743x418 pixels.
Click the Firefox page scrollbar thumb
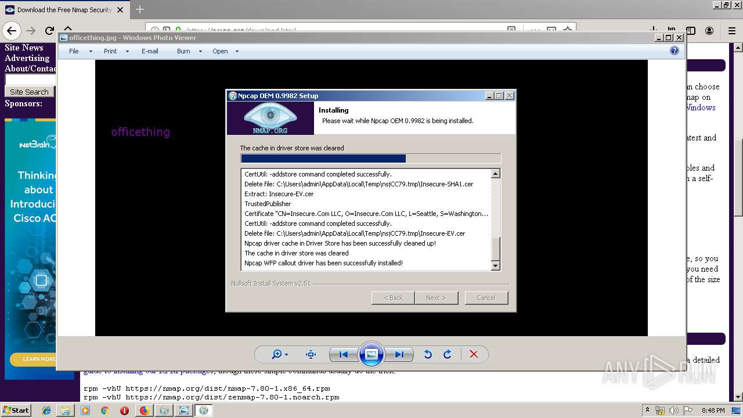click(738, 177)
